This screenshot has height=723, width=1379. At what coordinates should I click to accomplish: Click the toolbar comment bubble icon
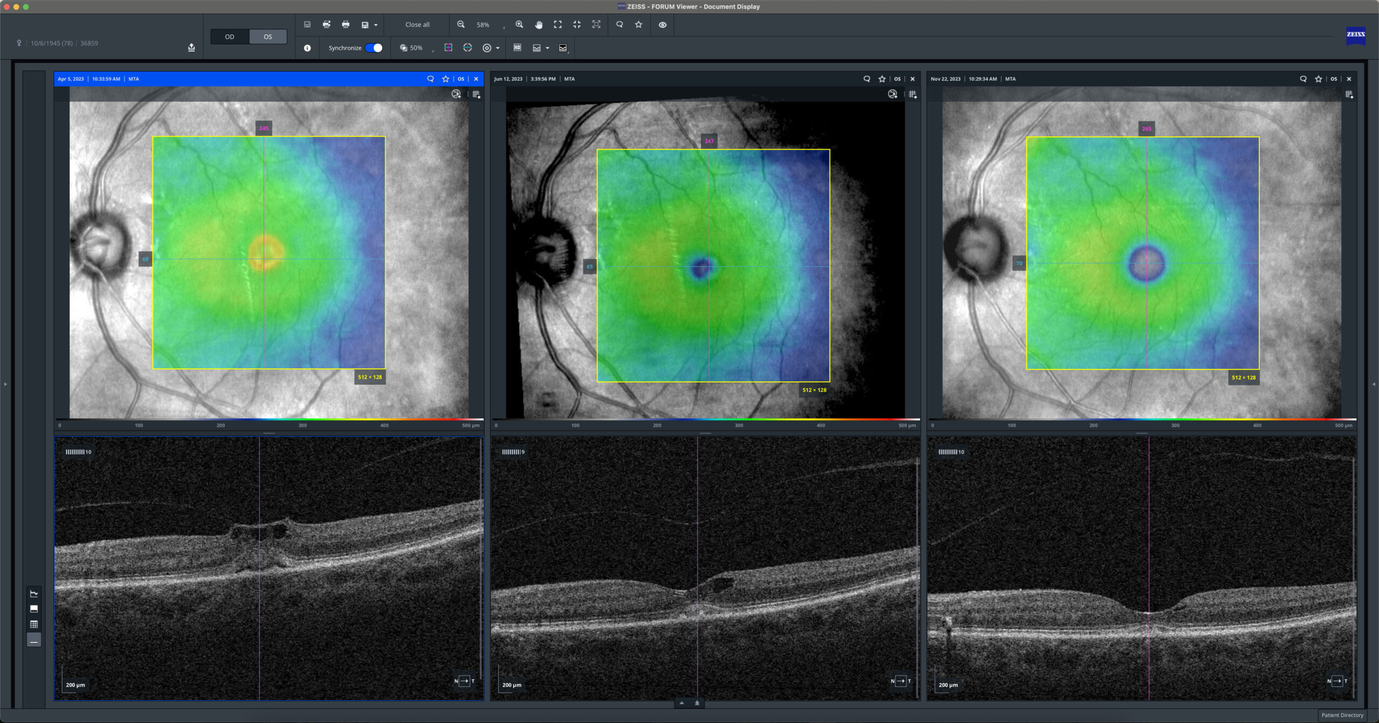click(619, 25)
